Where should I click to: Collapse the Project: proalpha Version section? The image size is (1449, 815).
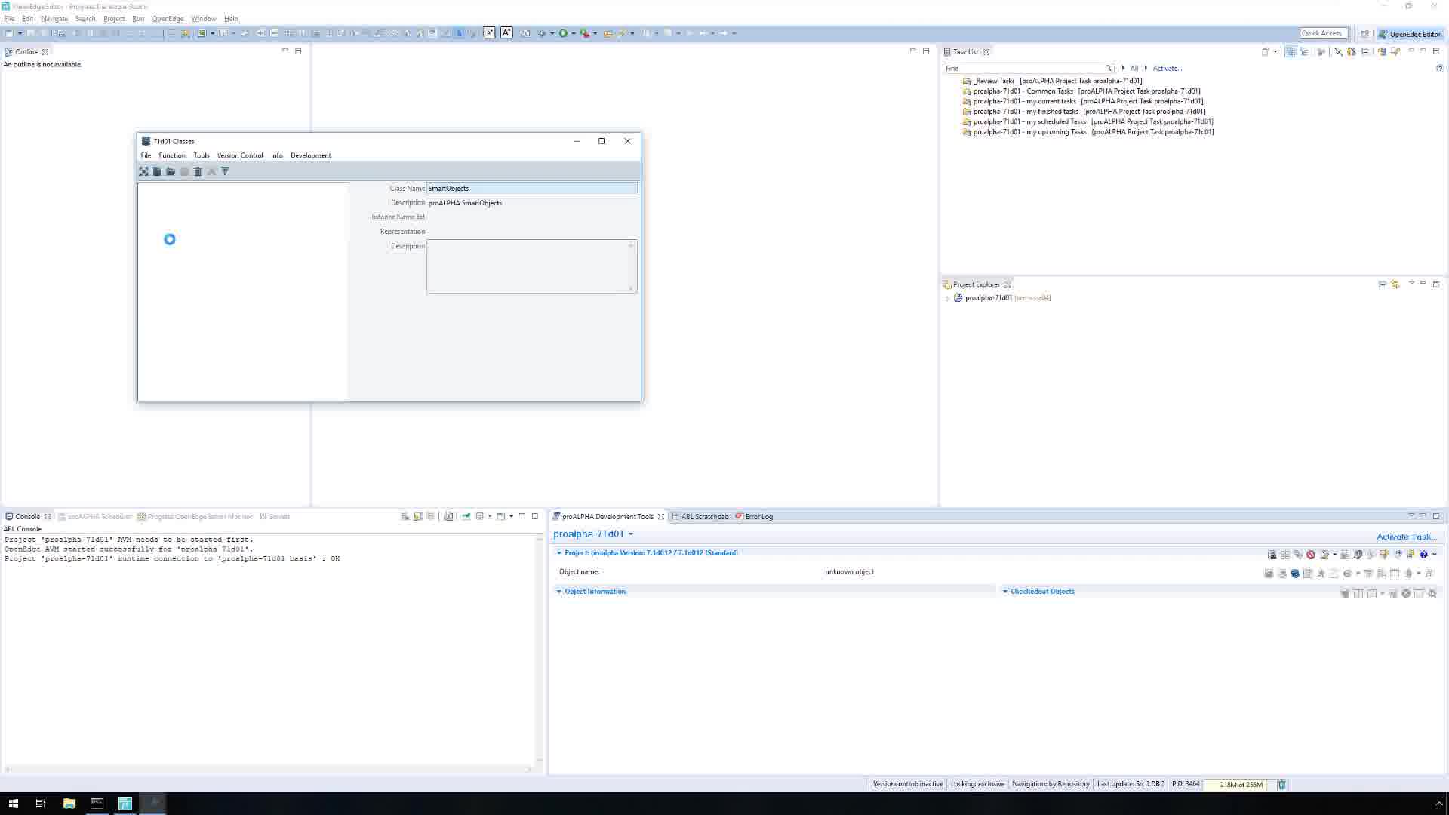(x=559, y=553)
